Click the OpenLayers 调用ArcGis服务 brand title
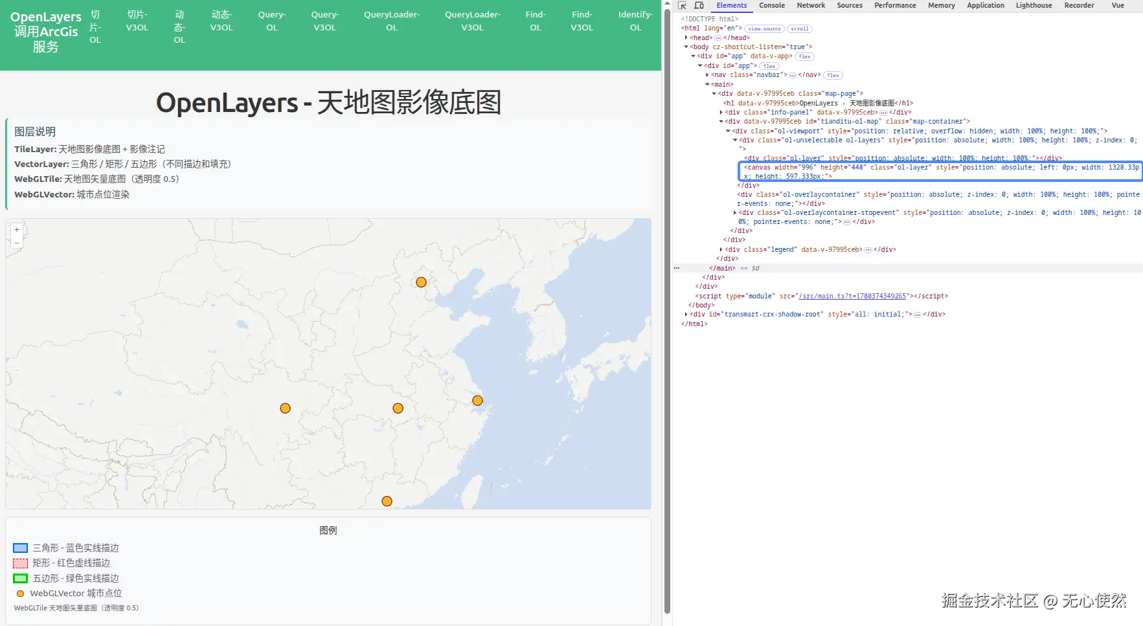 46,32
